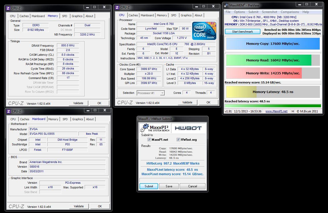Click the MaxxMEM² title bar icon
This screenshot has width=328, height=213.
point(226,5)
